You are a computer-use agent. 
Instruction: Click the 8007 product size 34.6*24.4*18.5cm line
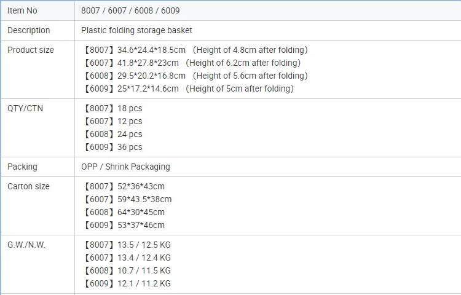pyautogui.click(x=194, y=50)
